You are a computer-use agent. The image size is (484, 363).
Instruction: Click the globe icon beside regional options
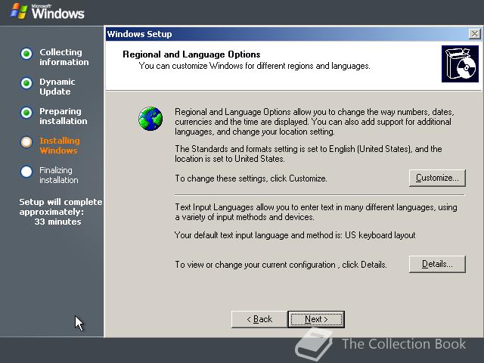pyautogui.click(x=150, y=119)
